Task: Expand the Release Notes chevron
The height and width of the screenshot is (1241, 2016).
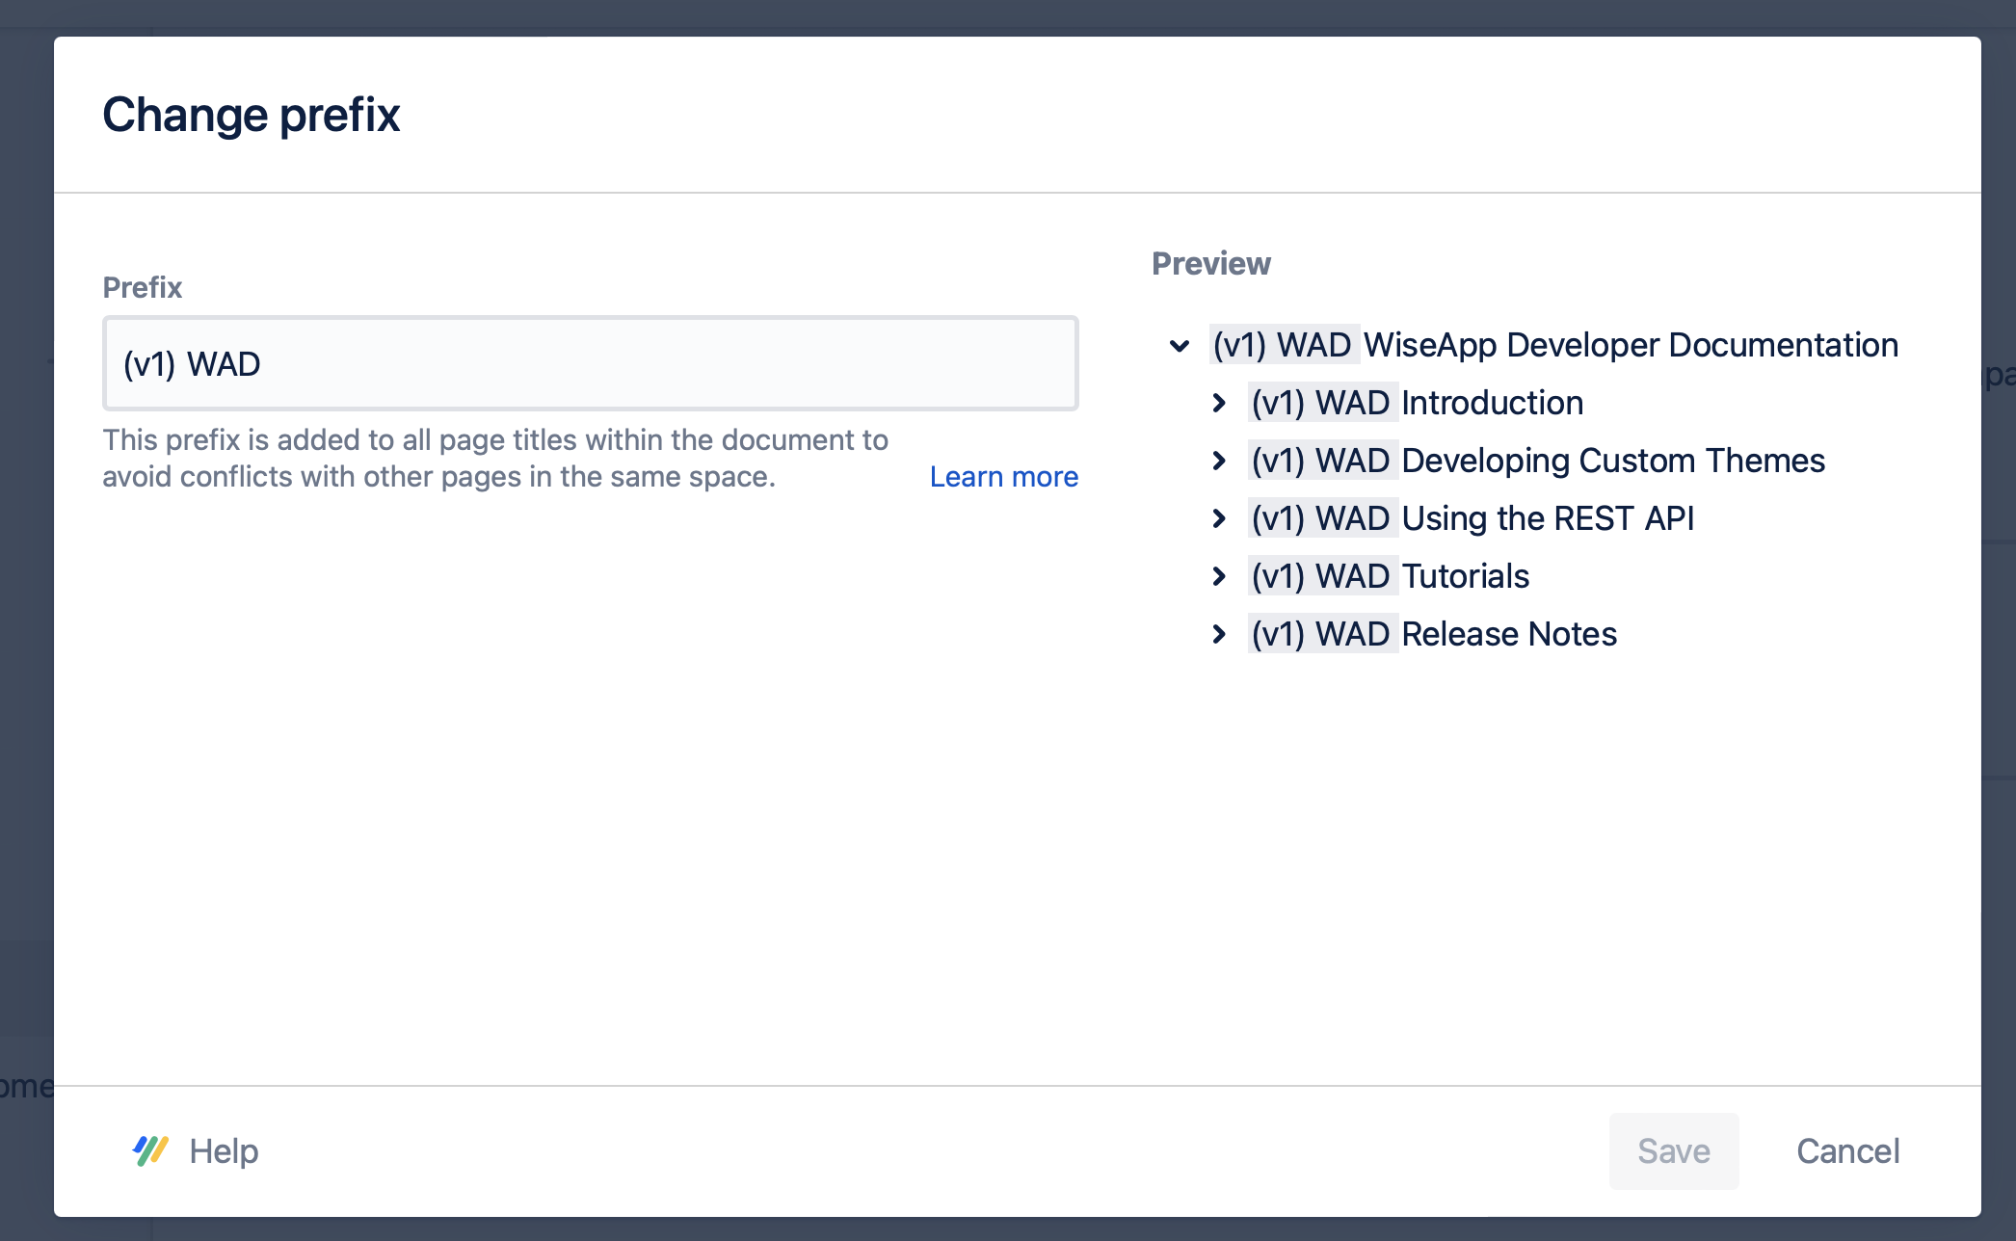Action: (x=1219, y=635)
